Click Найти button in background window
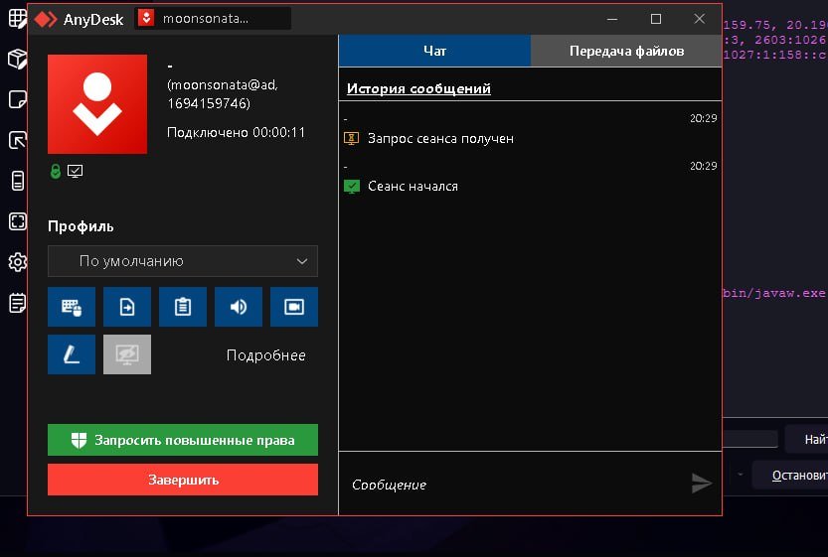828x557 pixels. click(806, 439)
